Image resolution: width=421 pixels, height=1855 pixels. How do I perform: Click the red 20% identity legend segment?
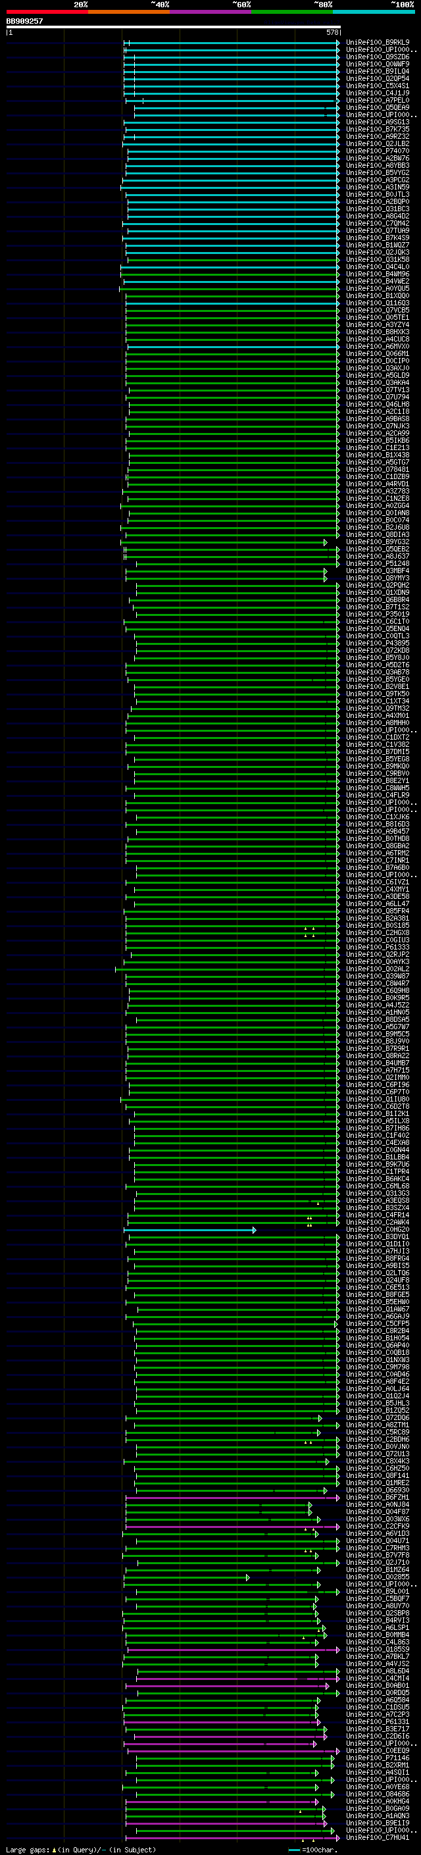click(47, 12)
